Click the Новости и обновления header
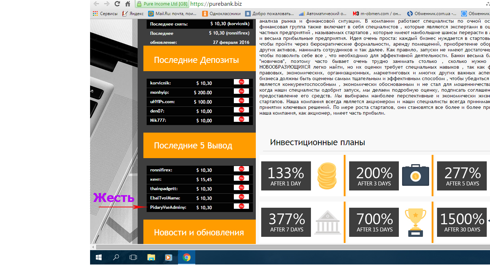 click(199, 233)
